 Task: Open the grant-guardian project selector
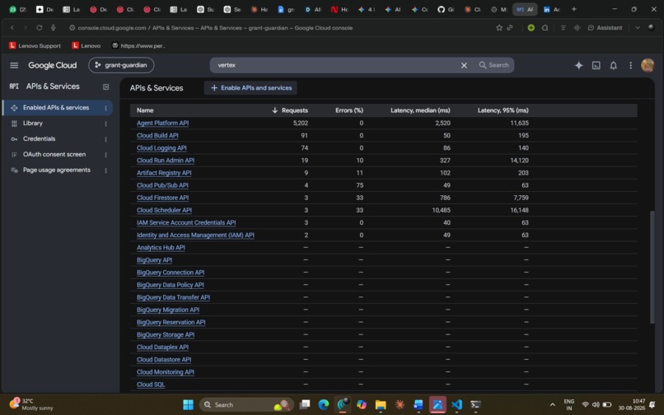click(121, 65)
